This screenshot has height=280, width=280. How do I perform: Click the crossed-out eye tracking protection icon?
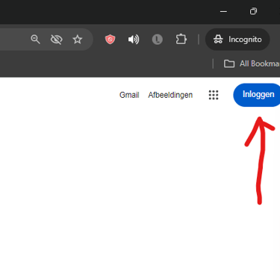pos(57,40)
